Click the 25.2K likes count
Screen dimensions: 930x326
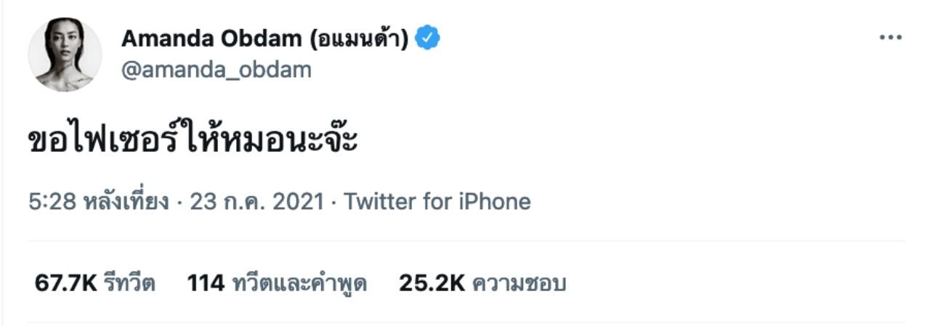pos(431,283)
